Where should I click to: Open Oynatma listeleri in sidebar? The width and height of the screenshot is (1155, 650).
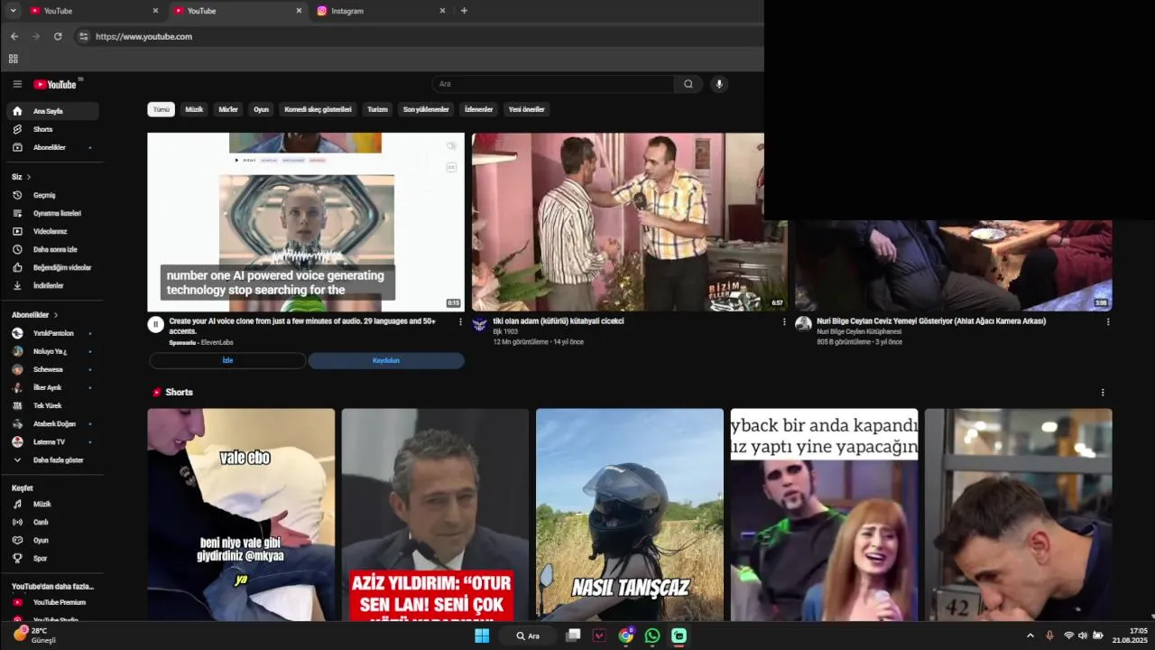click(x=52, y=213)
